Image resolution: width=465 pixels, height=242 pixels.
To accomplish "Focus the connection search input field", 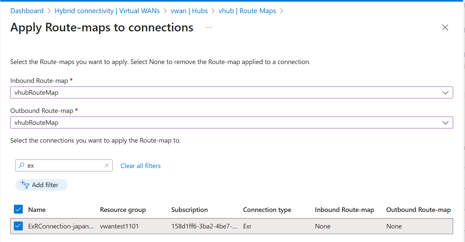I will [64, 166].
